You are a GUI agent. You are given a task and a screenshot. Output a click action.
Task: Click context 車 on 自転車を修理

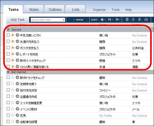click(134, 122)
